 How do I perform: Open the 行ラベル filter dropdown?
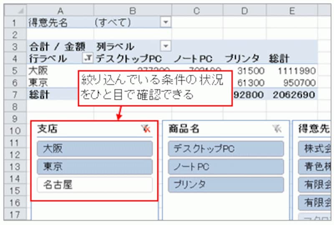pyautogui.click(x=88, y=58)
